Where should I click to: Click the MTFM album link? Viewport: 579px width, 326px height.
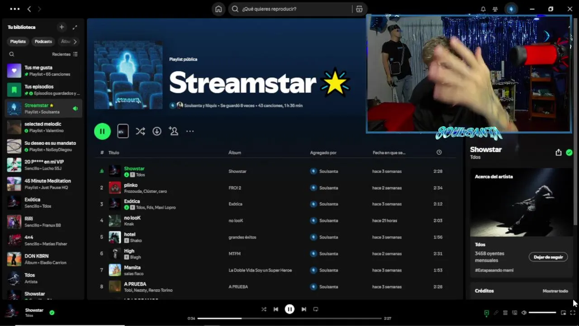234,254
